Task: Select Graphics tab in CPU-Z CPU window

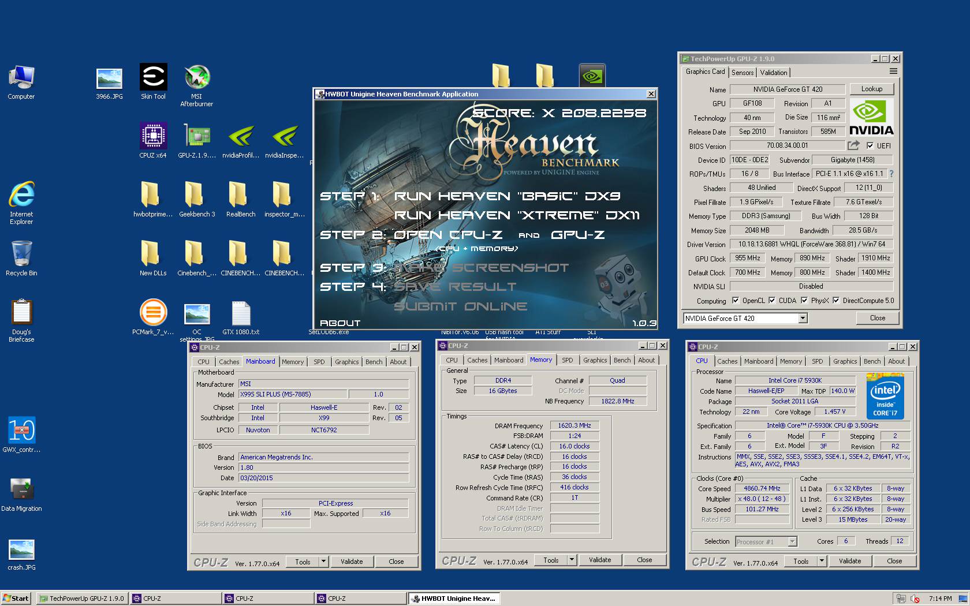Action: tap(845, 361)
